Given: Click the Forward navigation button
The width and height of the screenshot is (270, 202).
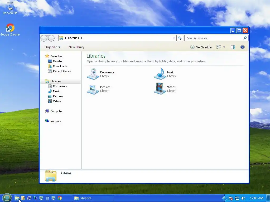Looking at the screenshot, I should pos(51,38).
